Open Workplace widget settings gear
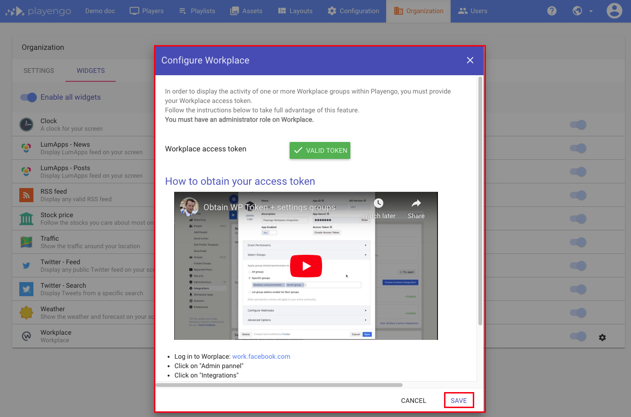Screen dimensions: 631x417 [x=602, y=338]
